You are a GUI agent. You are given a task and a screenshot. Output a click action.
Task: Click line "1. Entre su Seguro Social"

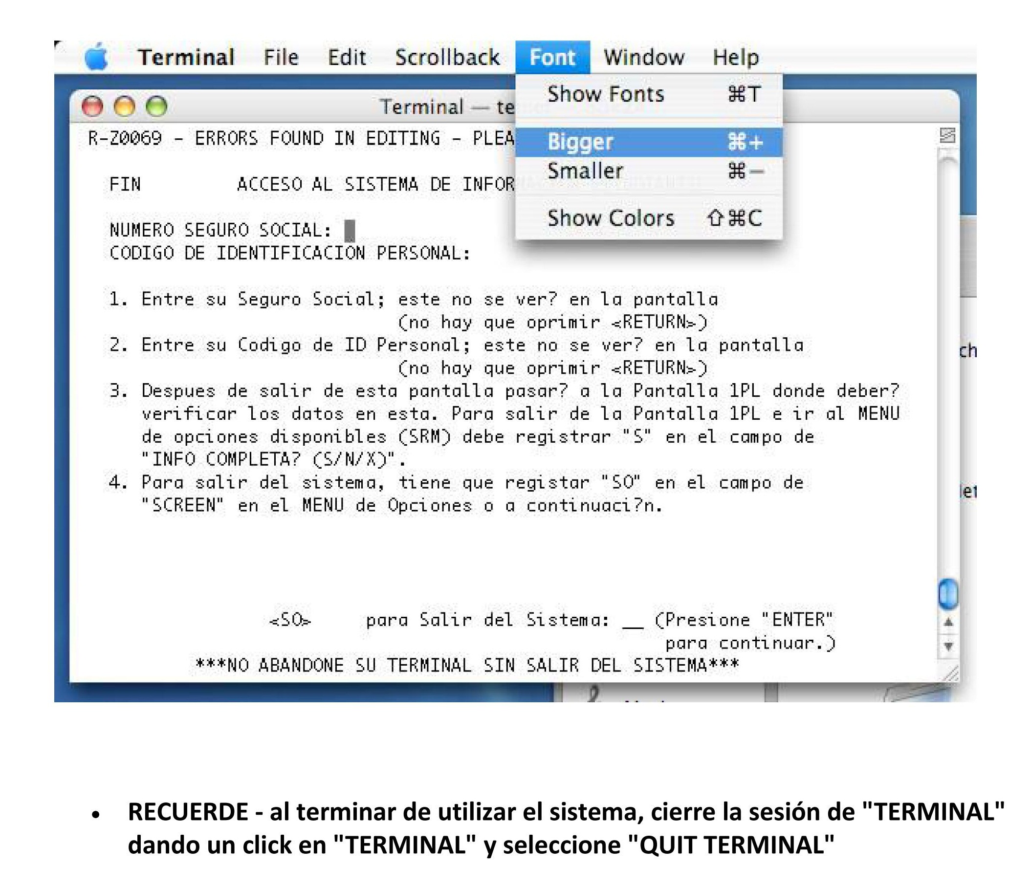click(x=413, y=300)
